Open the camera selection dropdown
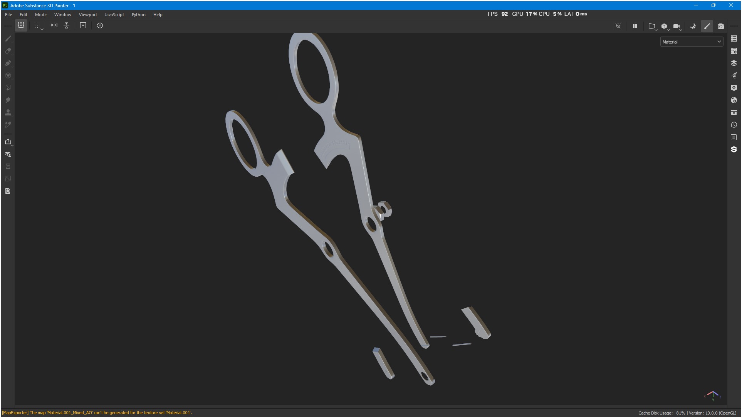742x418 pixels. tap(677, 27)
